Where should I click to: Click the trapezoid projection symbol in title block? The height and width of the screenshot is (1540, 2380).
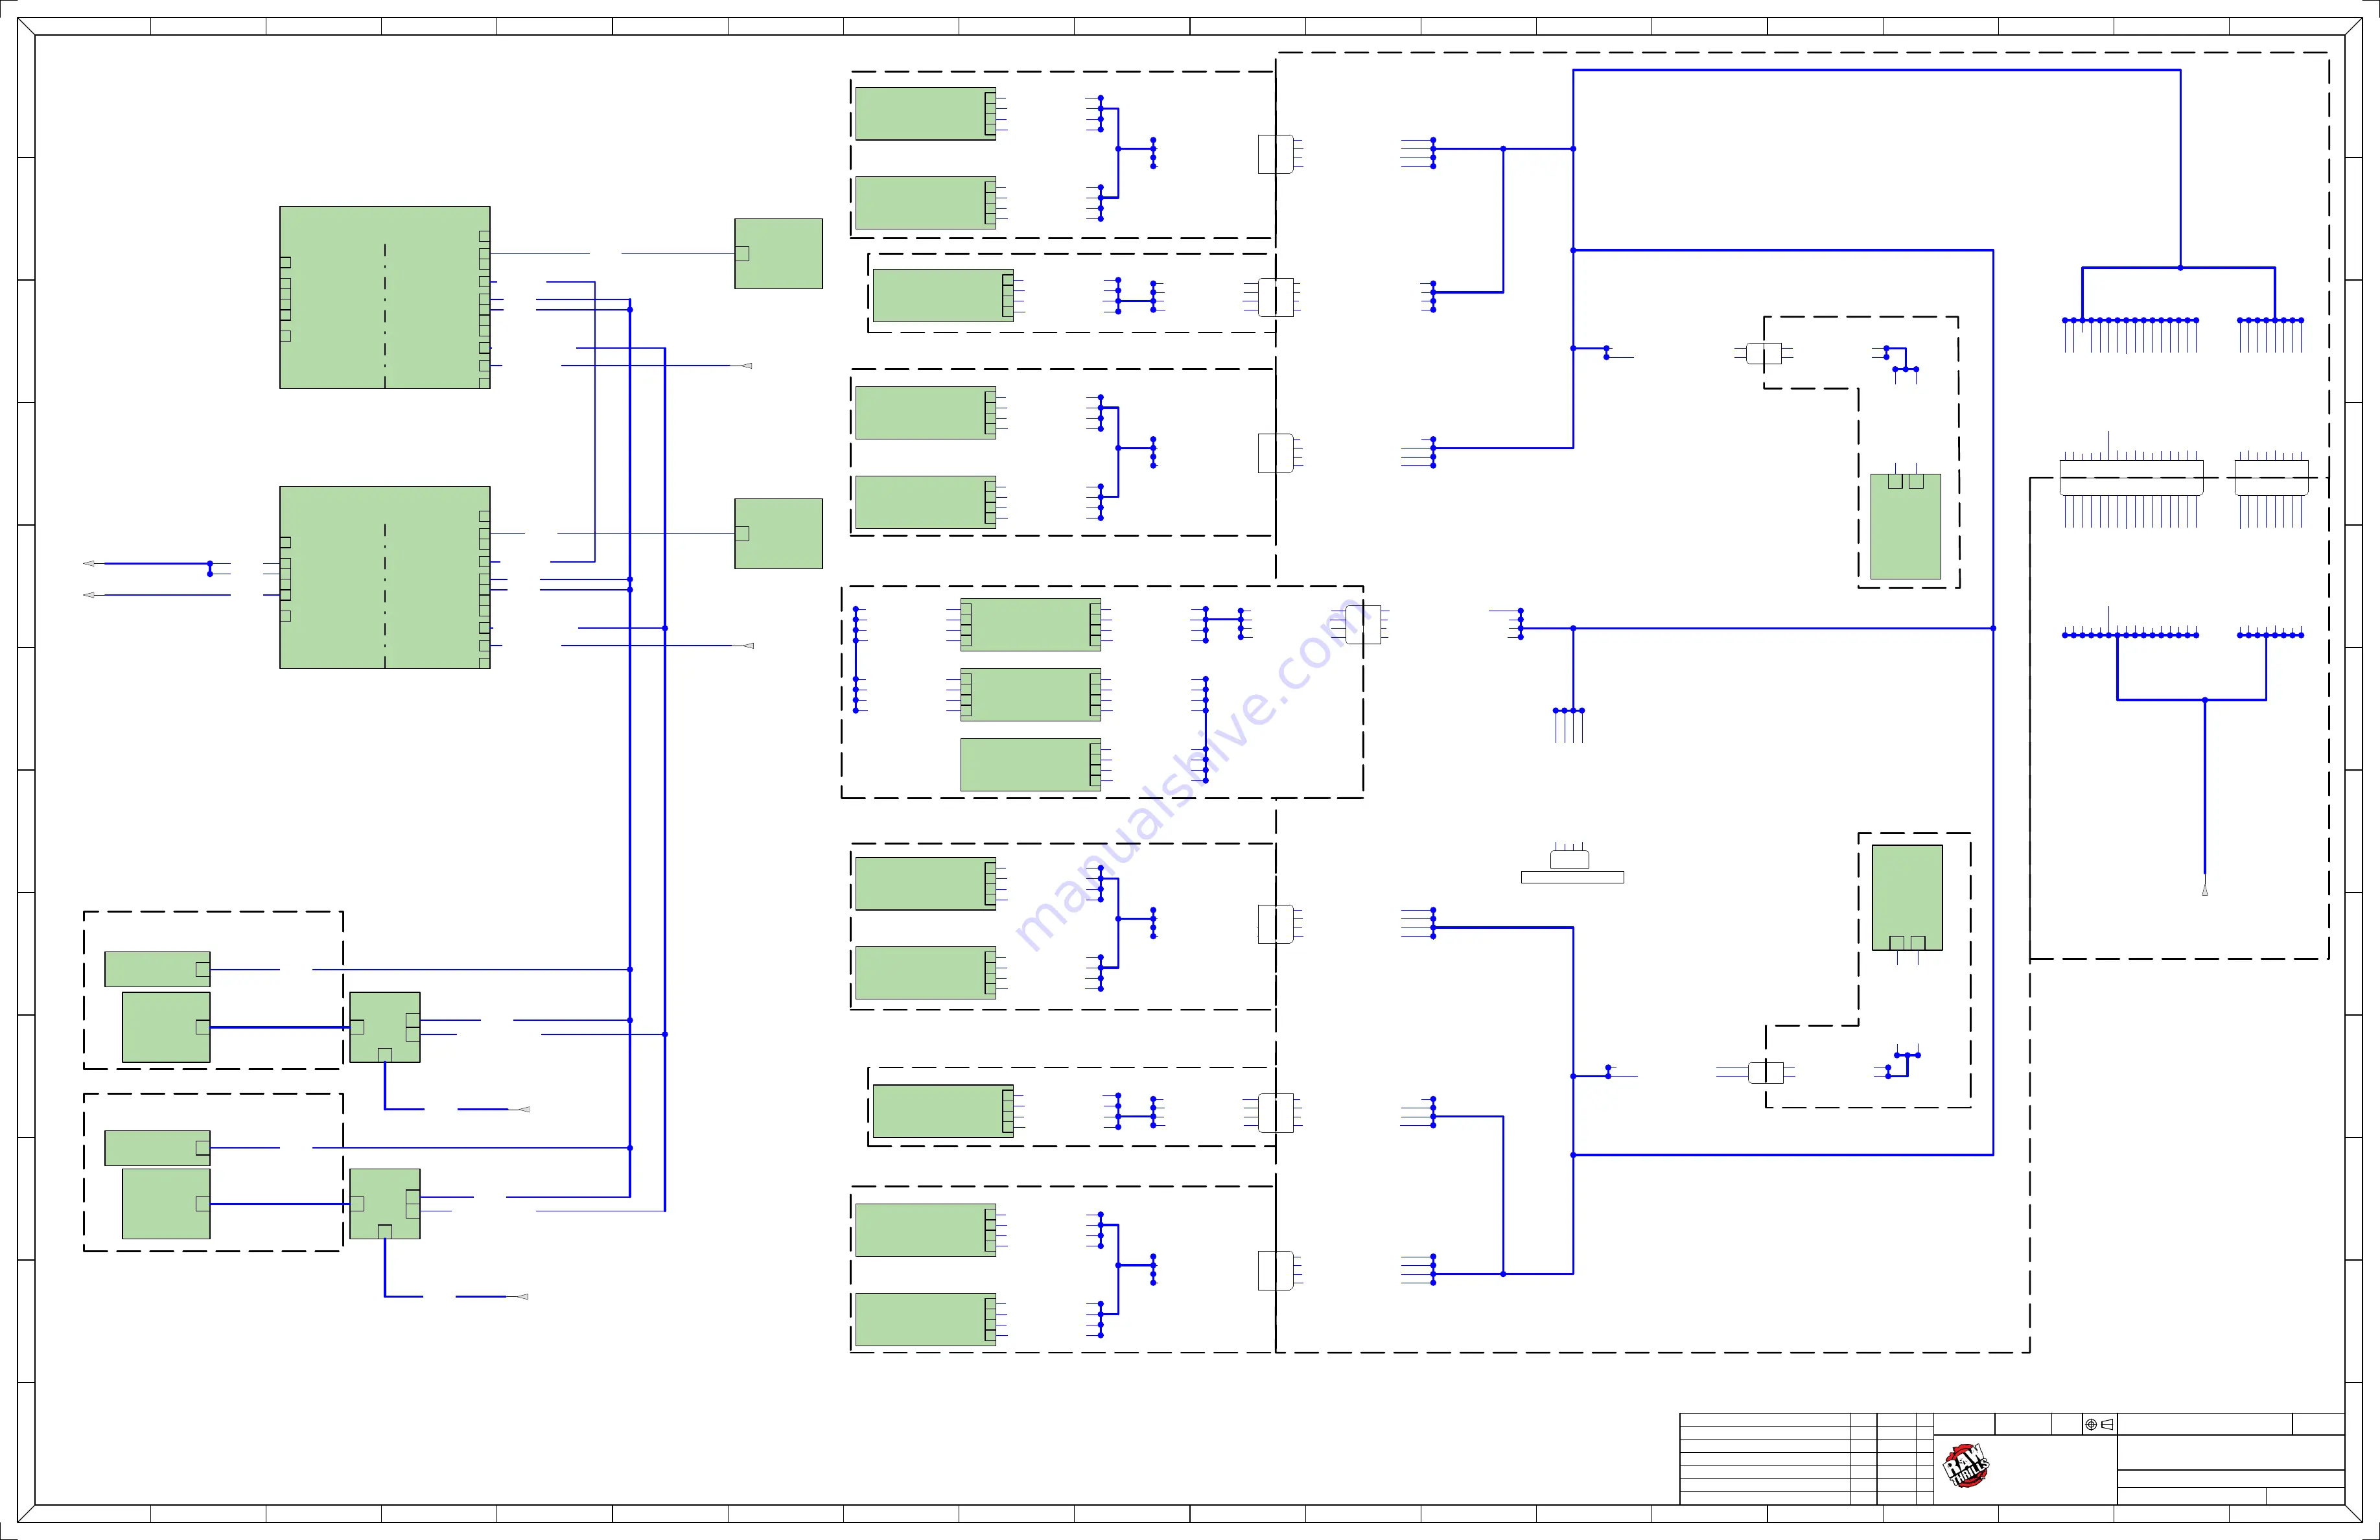tap(2107, 1424)
